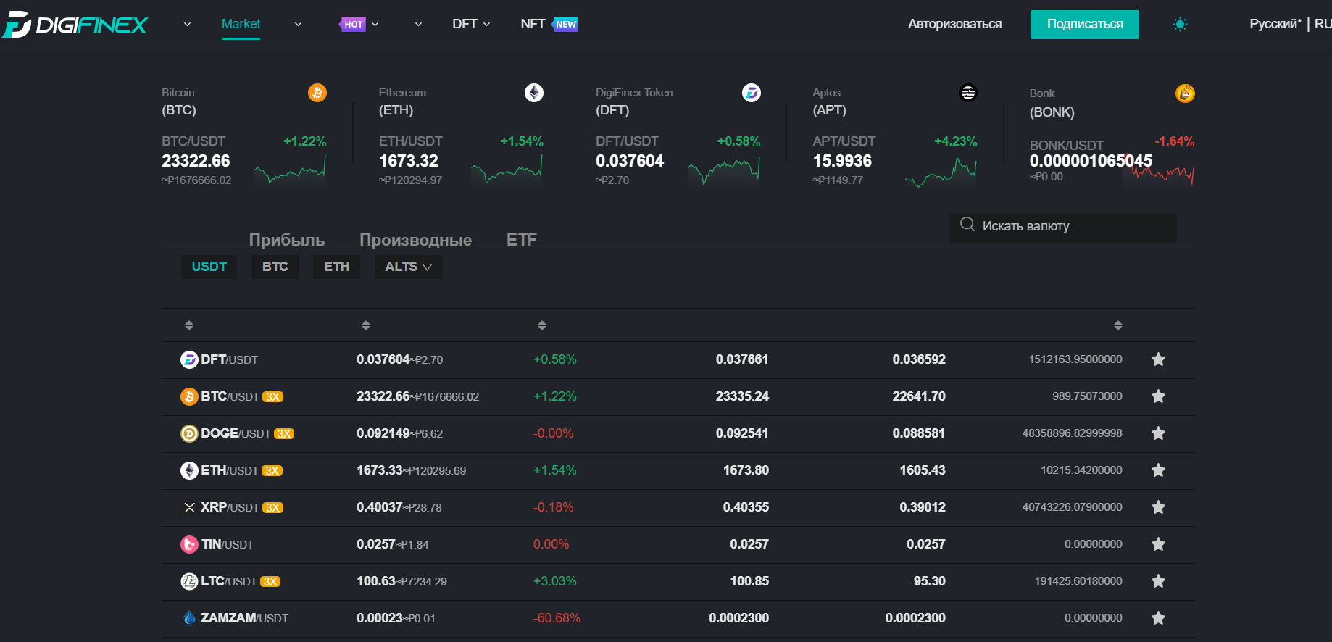
Task: Open the XRP/USDT pair link
Action: 230,507
